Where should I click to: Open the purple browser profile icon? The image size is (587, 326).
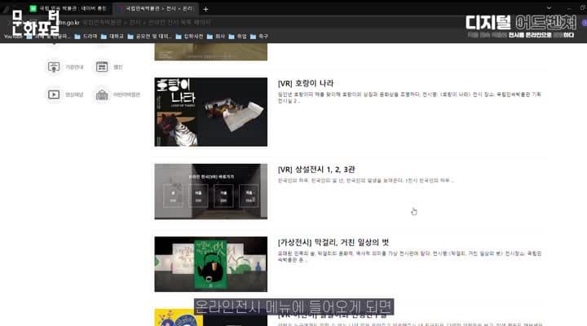[x=584, y=23]
